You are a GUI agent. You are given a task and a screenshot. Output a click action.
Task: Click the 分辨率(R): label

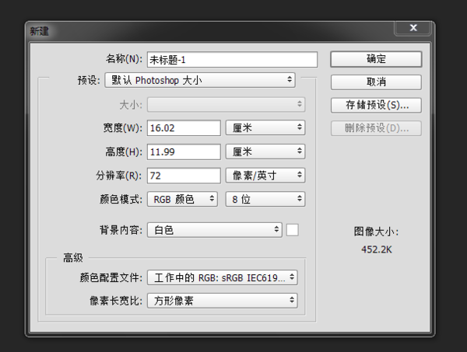click(119, 176)
